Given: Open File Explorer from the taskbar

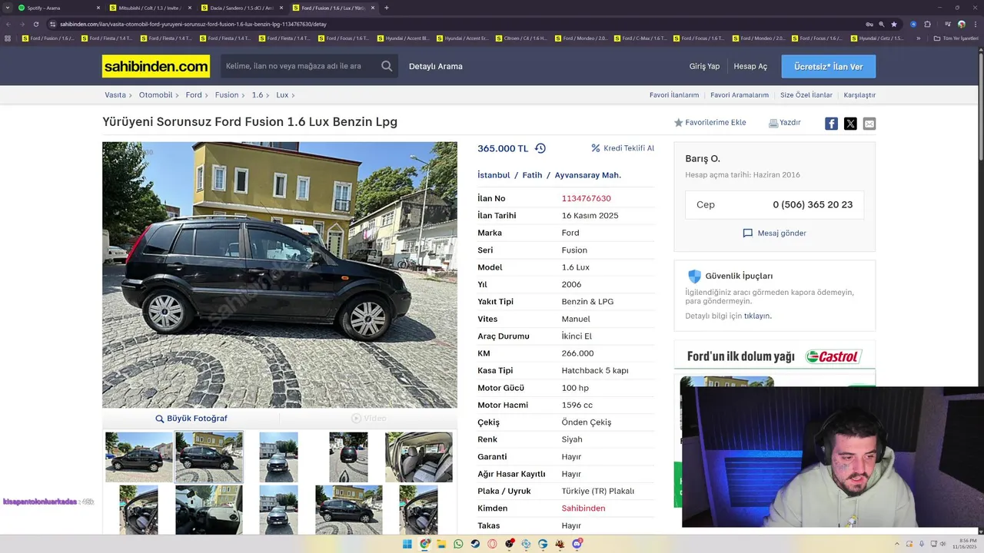Looking at the screenshot, I should pos(441,544).
